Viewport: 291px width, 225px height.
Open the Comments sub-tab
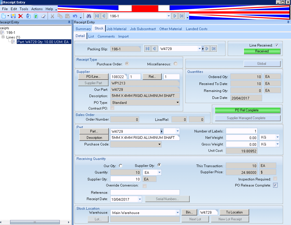(x=106, y=36)
